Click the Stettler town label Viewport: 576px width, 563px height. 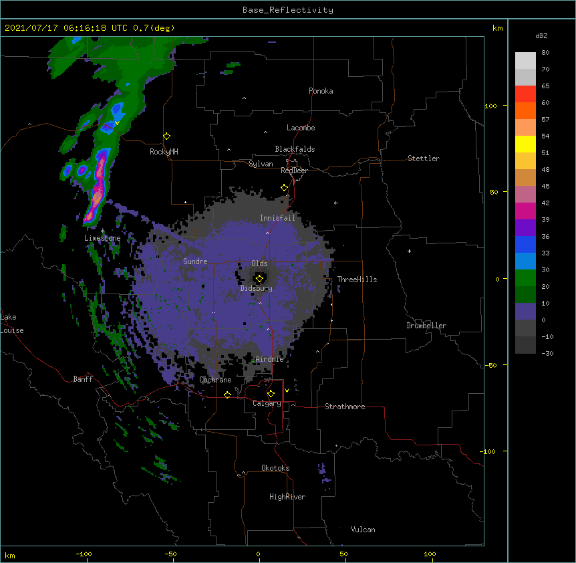coord(424,158)
